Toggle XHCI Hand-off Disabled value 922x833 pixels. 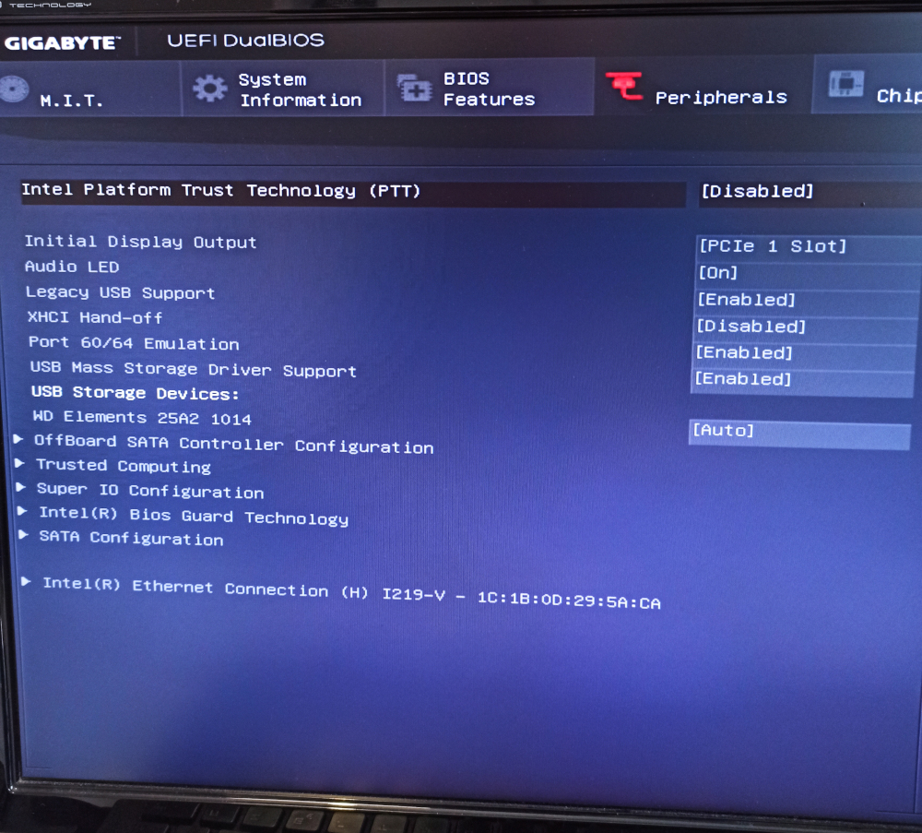click(x=751, y=327)
